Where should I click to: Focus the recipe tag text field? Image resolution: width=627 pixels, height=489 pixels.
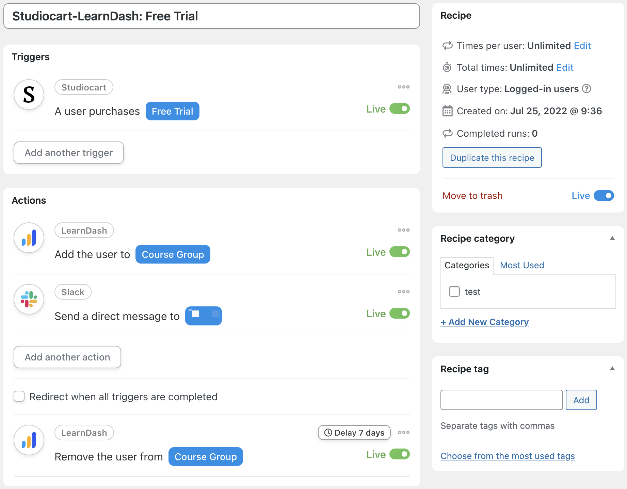click(502, 400)
